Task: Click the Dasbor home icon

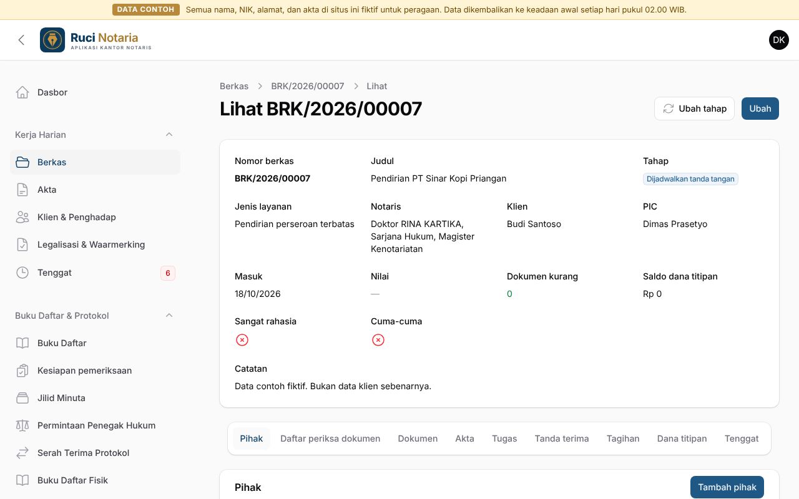Action: pos(22,92)
